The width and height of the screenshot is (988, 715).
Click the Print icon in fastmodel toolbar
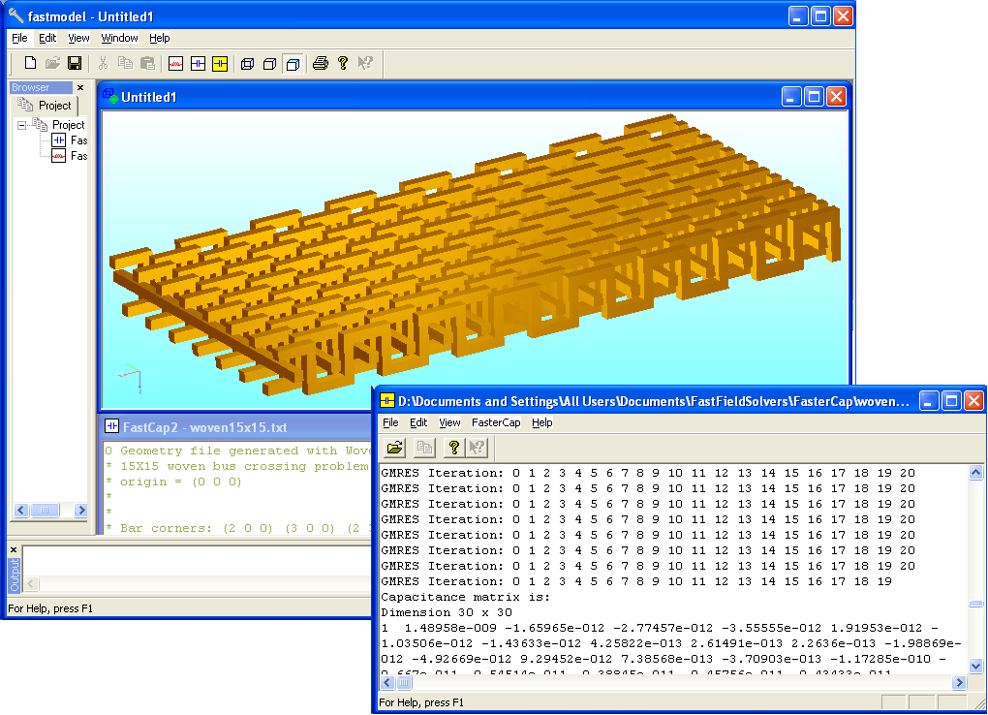(320, 64)
